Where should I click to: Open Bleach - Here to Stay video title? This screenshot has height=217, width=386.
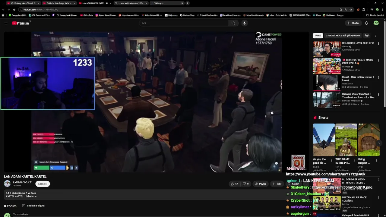[358, 79]
